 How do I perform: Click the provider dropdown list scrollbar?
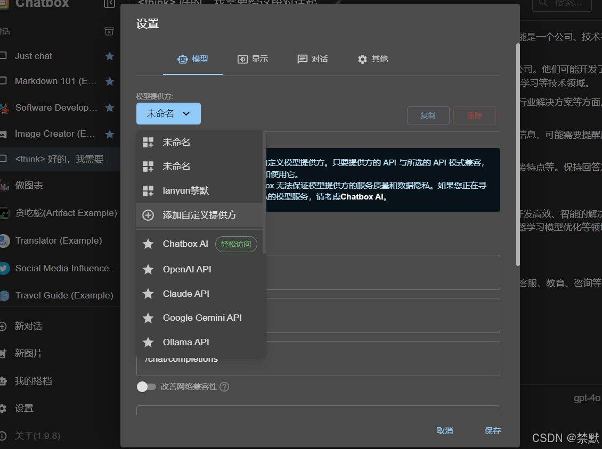pos(264,192)
